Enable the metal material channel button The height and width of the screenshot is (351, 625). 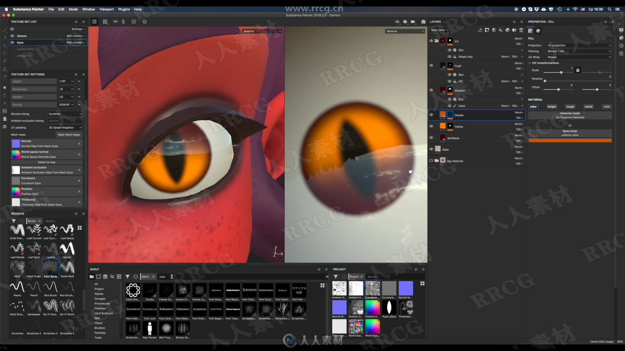tap(588, 107)
